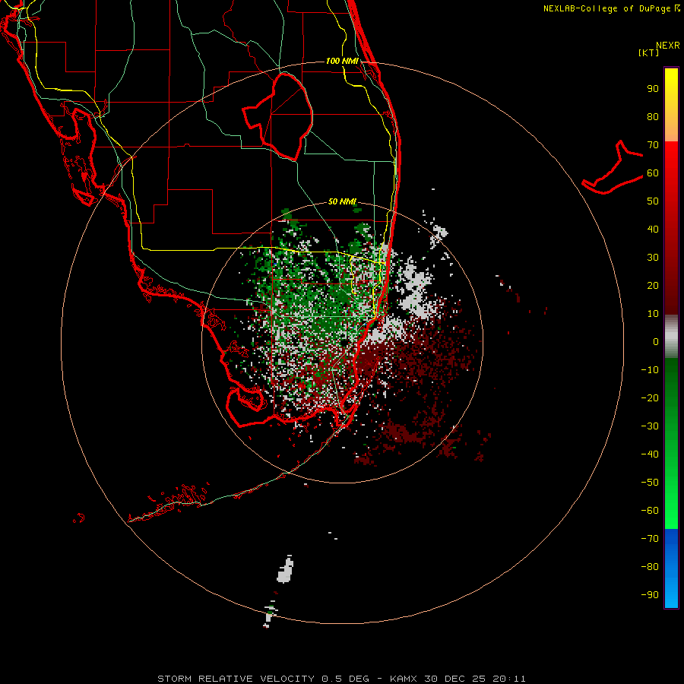Click the 30 DEC 25 date in caption
The width and height of the screenshot is (684, 684).
tap(455, 679)
